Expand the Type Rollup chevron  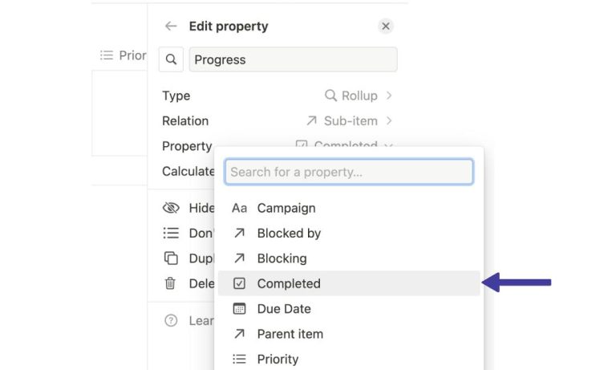click(388, 96)
